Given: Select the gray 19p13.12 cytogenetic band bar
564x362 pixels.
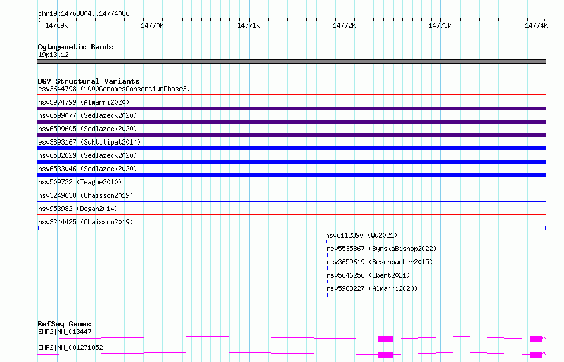Looking at the screenshot, I should pos(292,61).
